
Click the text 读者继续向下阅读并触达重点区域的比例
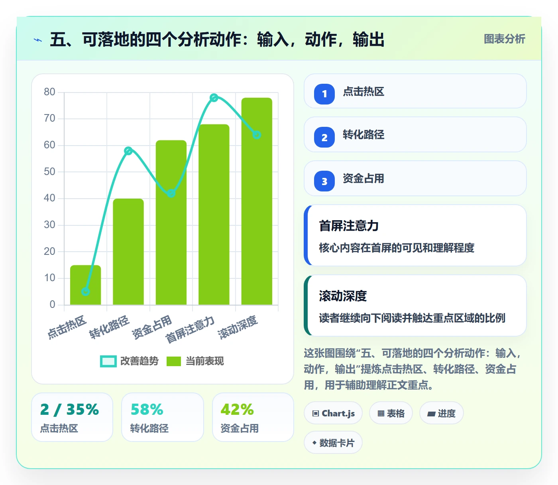[412, 318]
